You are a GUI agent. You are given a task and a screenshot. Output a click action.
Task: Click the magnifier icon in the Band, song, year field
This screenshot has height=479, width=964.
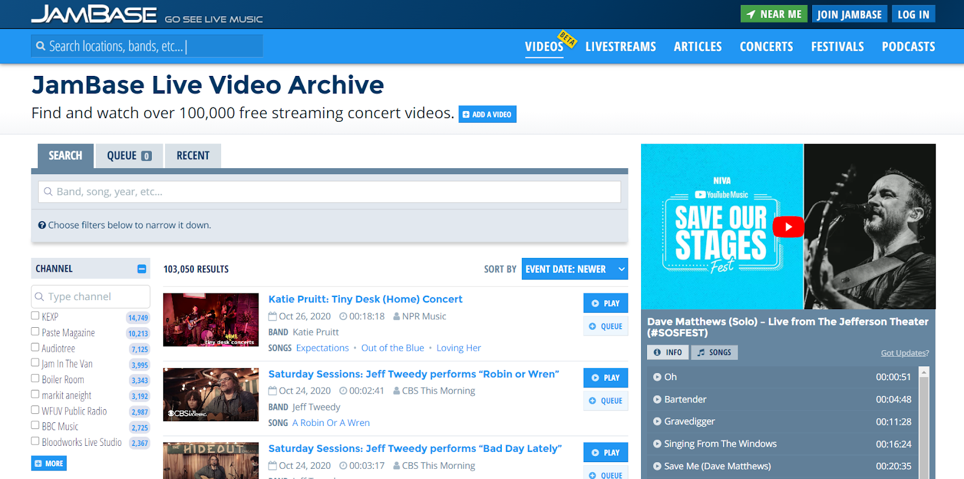(48, 192)
